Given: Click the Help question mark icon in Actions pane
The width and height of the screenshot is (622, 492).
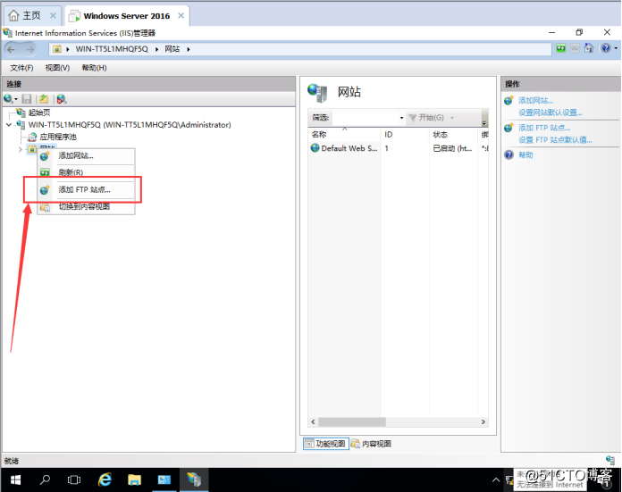Looking at the screenshot, I should pos(509,154).
